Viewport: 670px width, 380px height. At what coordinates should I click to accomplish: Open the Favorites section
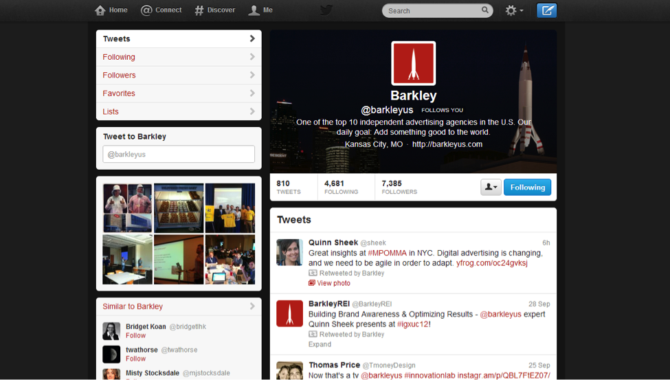(179, 93)
